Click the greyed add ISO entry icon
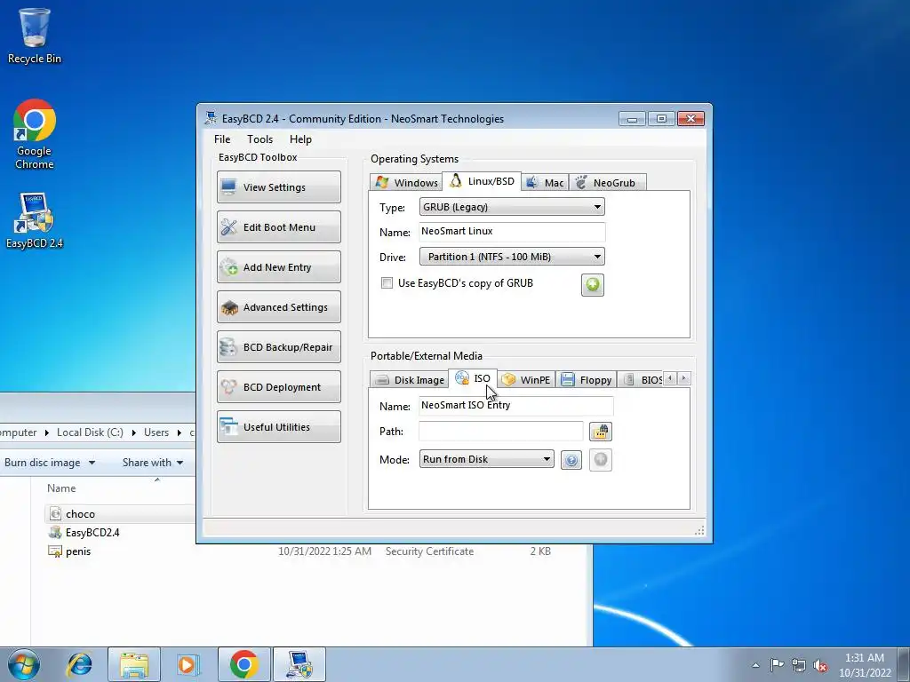This screenshot has height=682, width=910. click(x=601, y=460)
